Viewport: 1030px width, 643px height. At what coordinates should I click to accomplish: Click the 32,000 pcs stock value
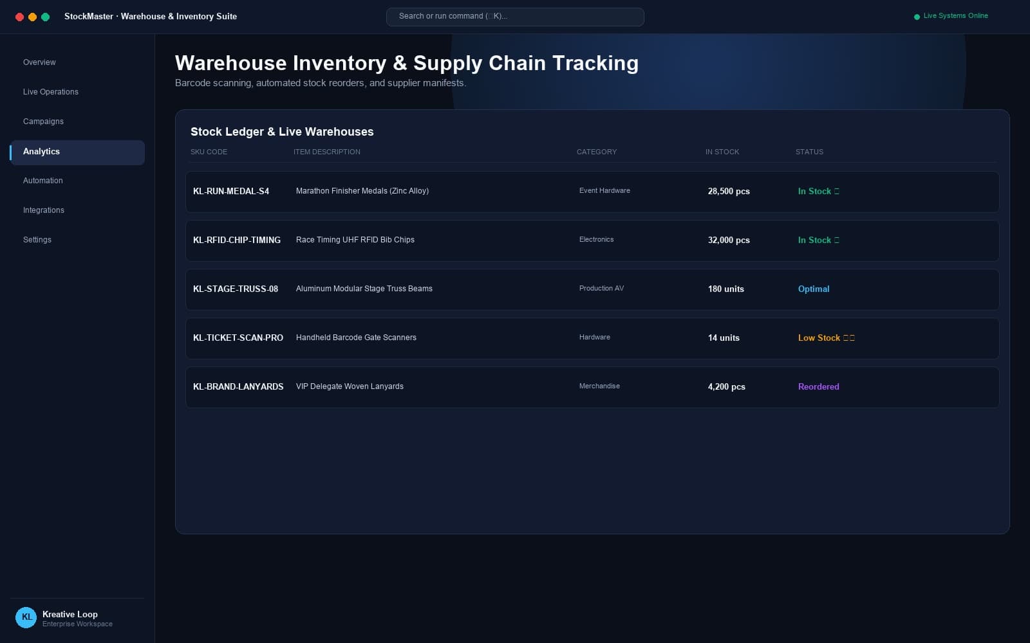point(729,240)
